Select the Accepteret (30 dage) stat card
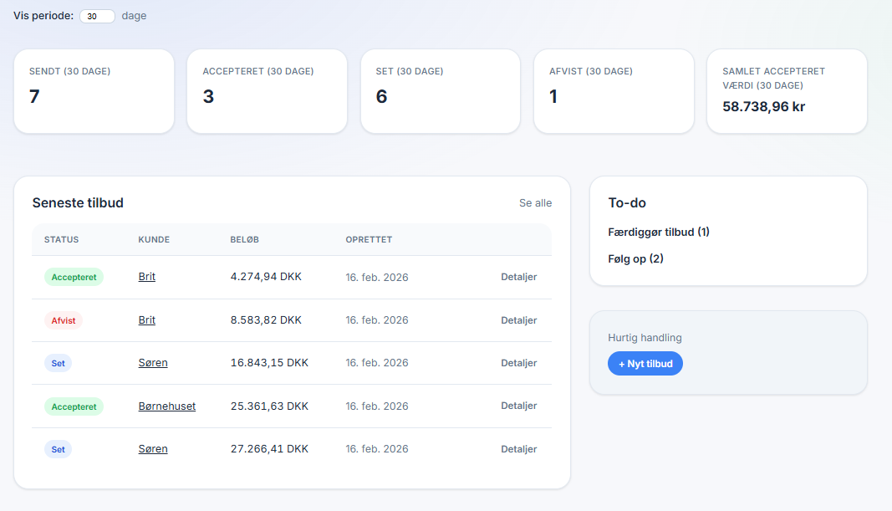The height and width of the screenshot is (511, 892). 267,91
